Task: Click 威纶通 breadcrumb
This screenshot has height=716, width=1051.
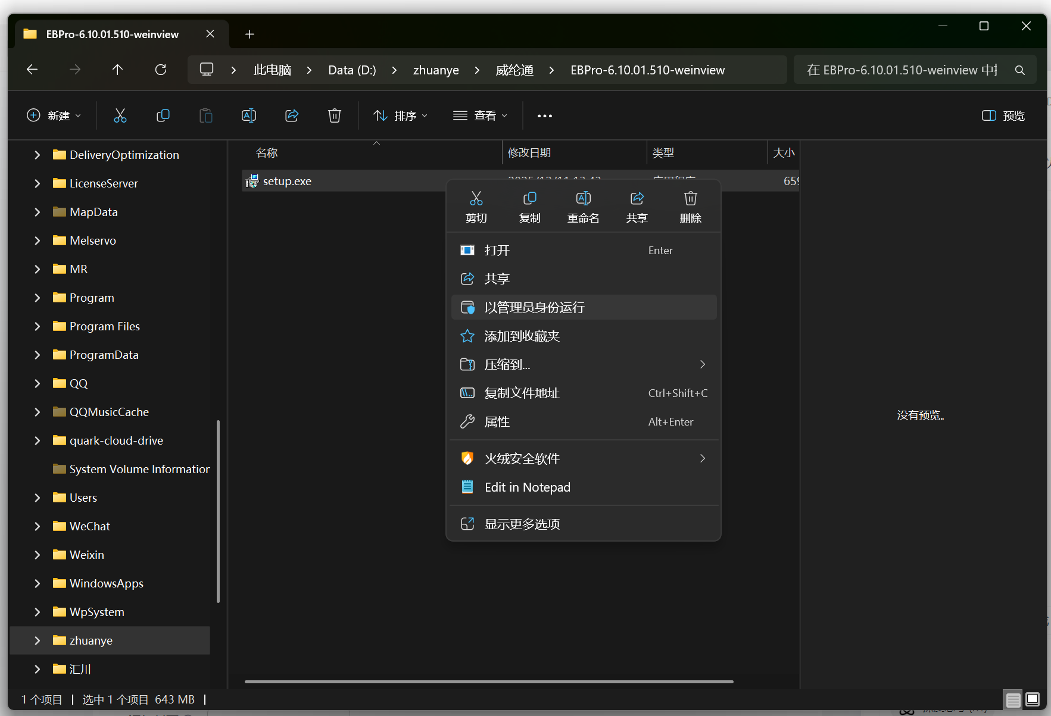Action: pyautogui.click(x=514, y=70)
